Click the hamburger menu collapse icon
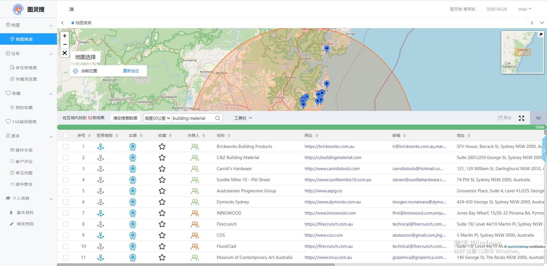This screenshot has width=547, height=266. [71, 9]
